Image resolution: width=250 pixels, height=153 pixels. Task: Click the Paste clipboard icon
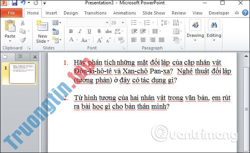point(10,26)
